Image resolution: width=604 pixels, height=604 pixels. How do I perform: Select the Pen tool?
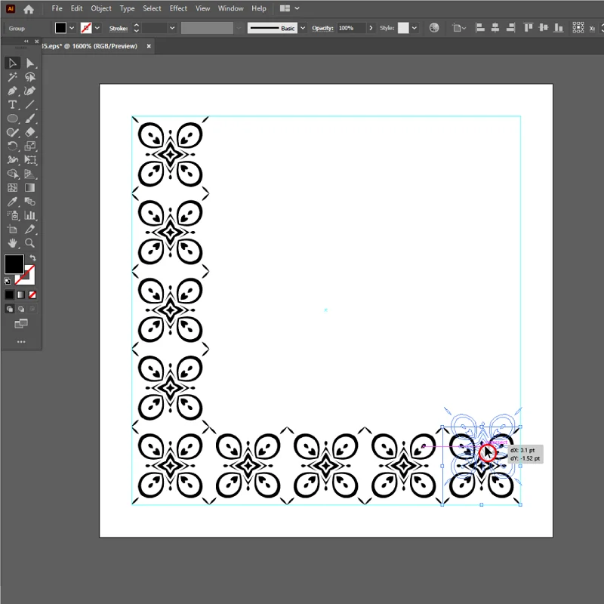pyautogui.click(x=12, y=91)
